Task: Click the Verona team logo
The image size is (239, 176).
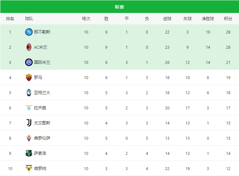Action: click(29, 168)
